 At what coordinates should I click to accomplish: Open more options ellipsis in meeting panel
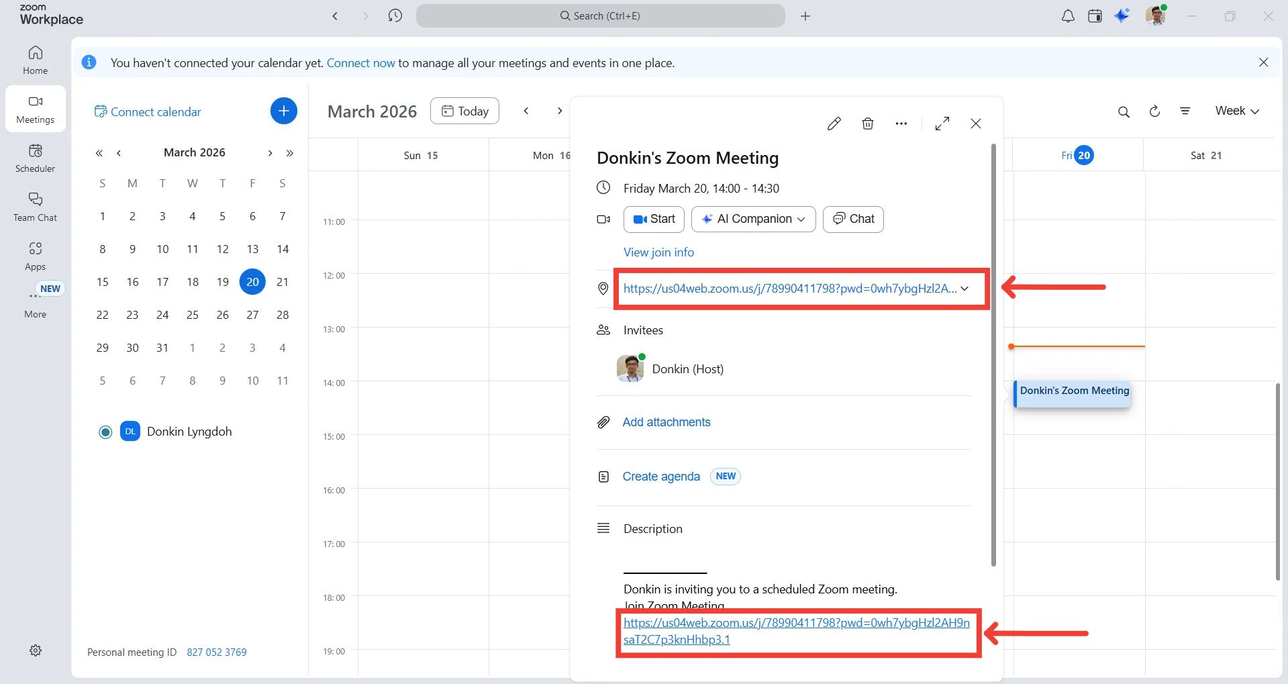tap(901, 124)
